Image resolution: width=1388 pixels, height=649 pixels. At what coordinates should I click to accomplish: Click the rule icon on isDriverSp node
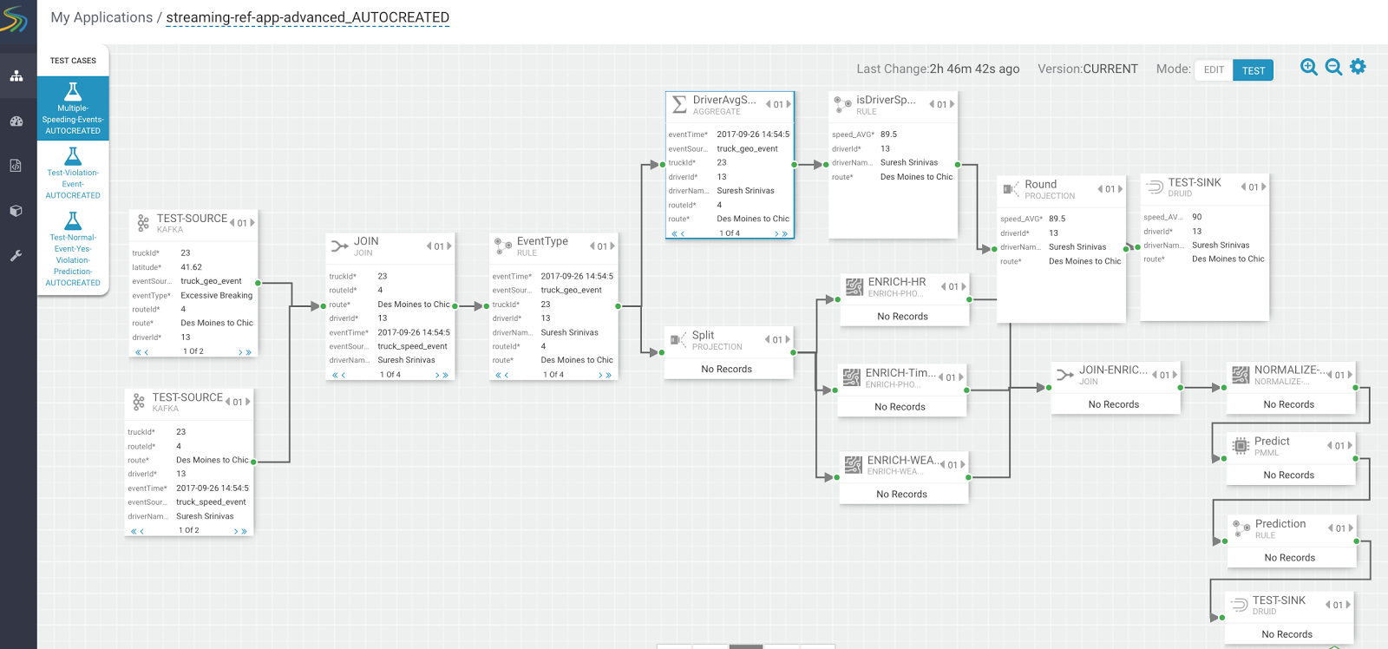(x=842, y=105)
